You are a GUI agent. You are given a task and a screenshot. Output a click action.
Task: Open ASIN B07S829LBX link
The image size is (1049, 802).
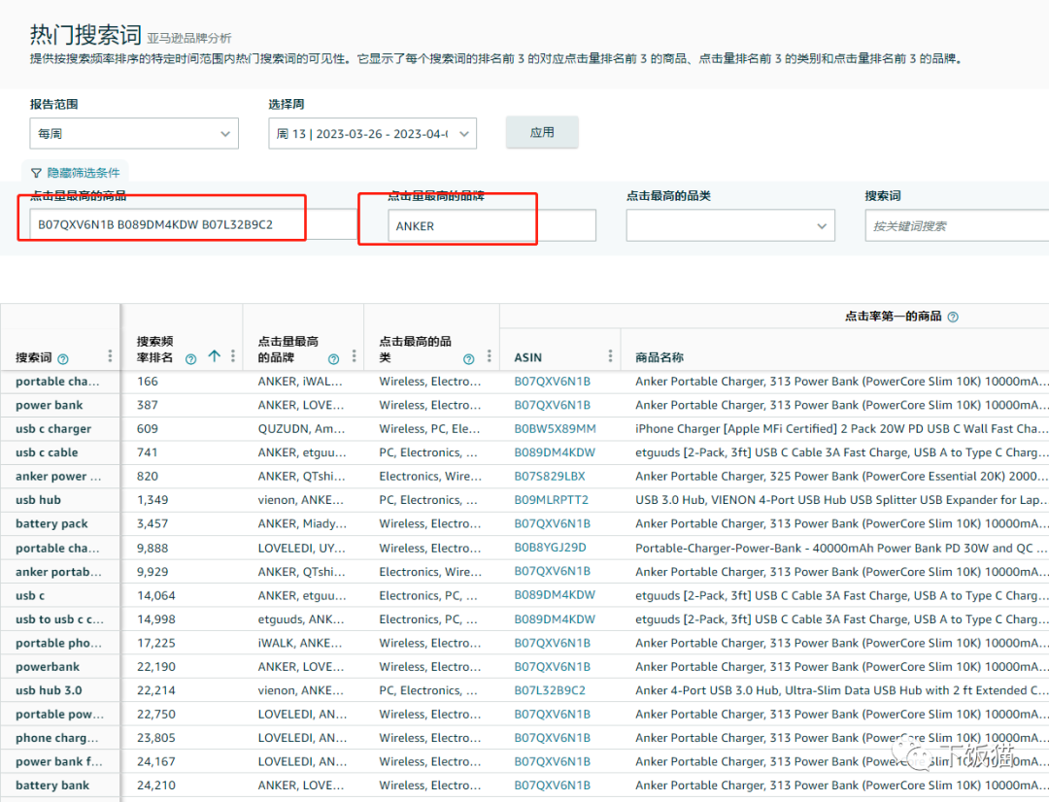[x=549, y=477]
